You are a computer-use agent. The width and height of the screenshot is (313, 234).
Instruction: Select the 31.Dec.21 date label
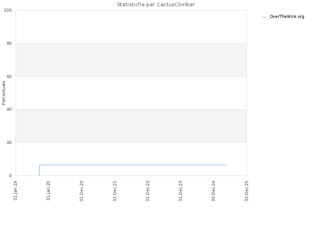pos(115,191)
